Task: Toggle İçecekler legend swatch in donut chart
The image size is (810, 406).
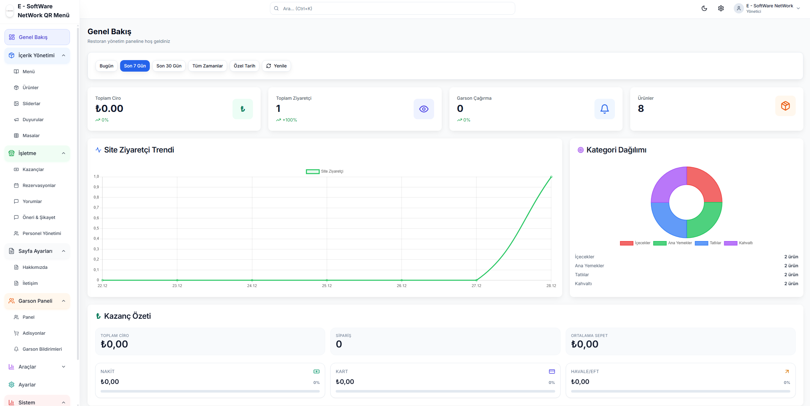Action: (626, 243)
